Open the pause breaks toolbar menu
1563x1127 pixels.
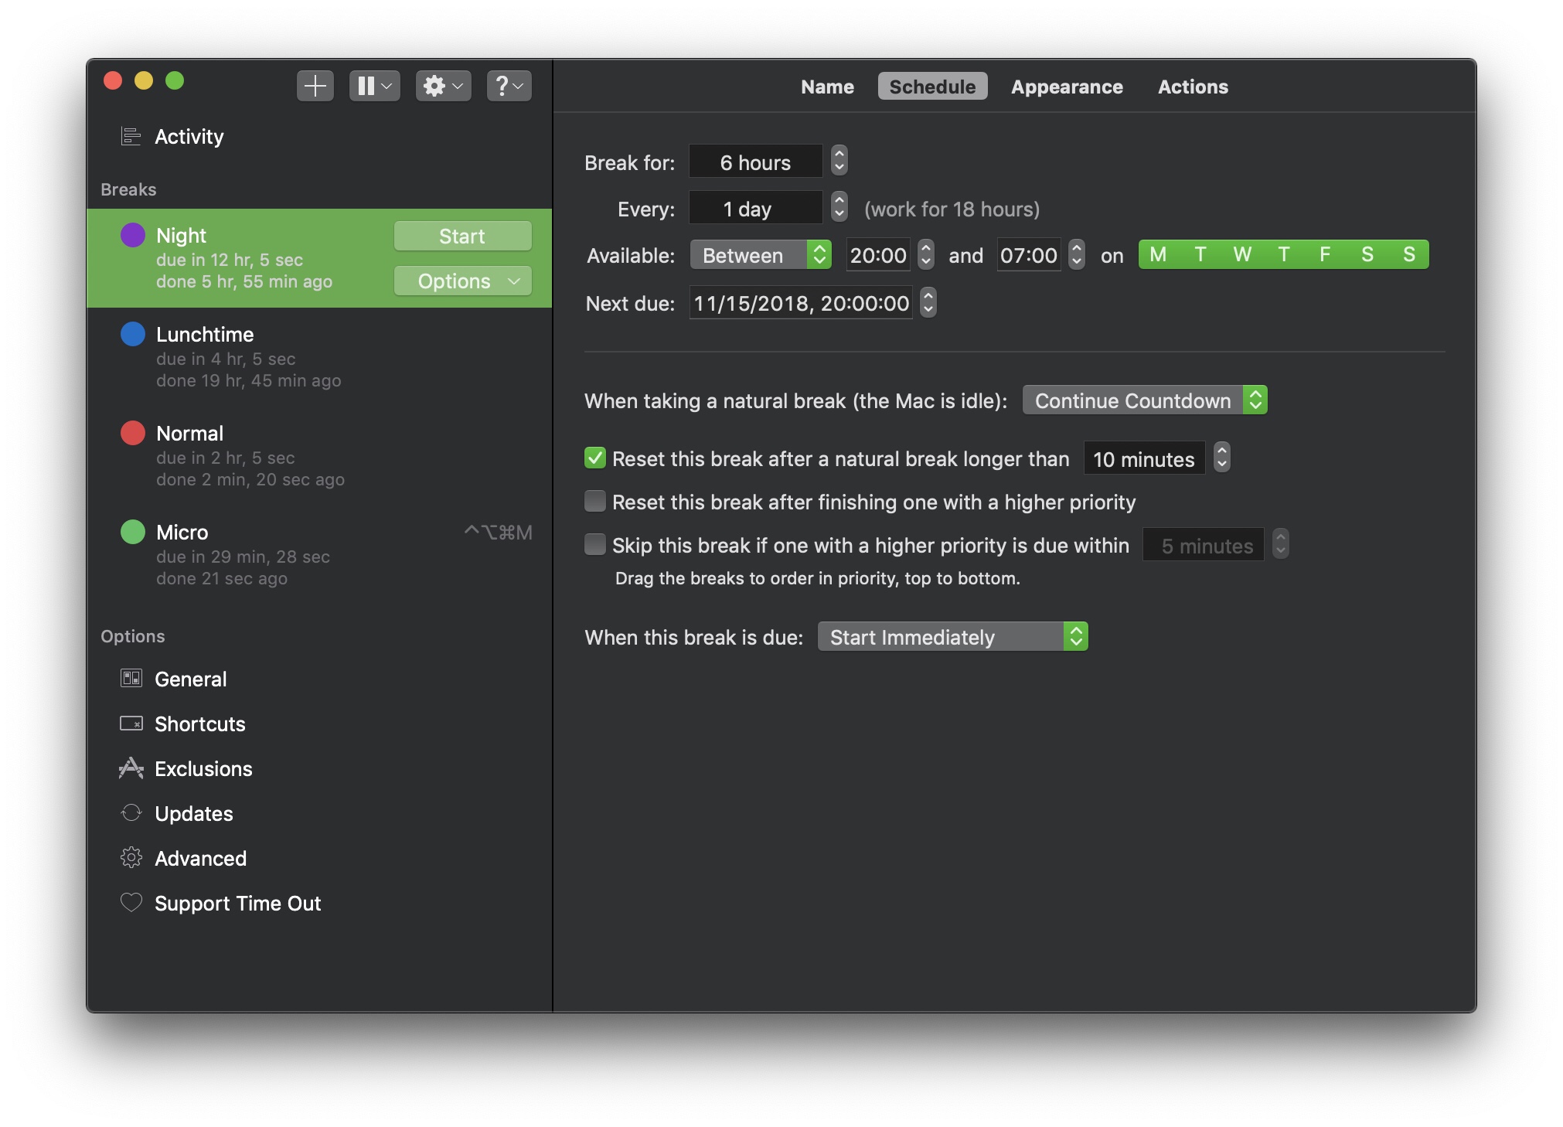(374, 86)
